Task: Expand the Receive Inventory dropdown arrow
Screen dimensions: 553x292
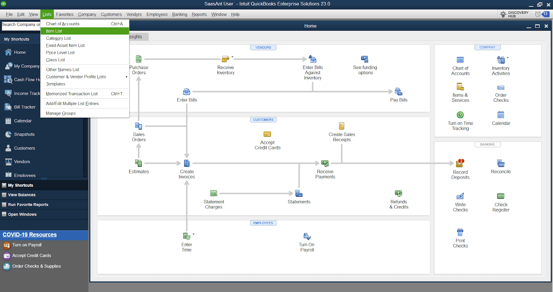Action: coord(232,57)
